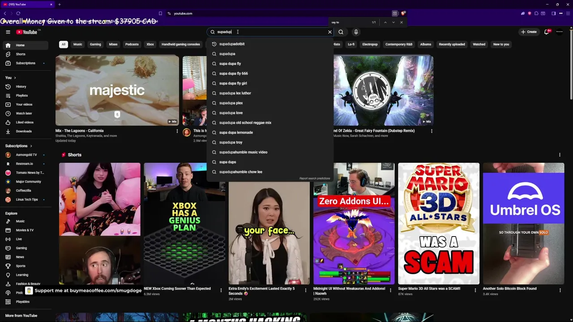Open options for Midnight UI short
This screenshot has height=322, width=573.
(x=390, y=290)
